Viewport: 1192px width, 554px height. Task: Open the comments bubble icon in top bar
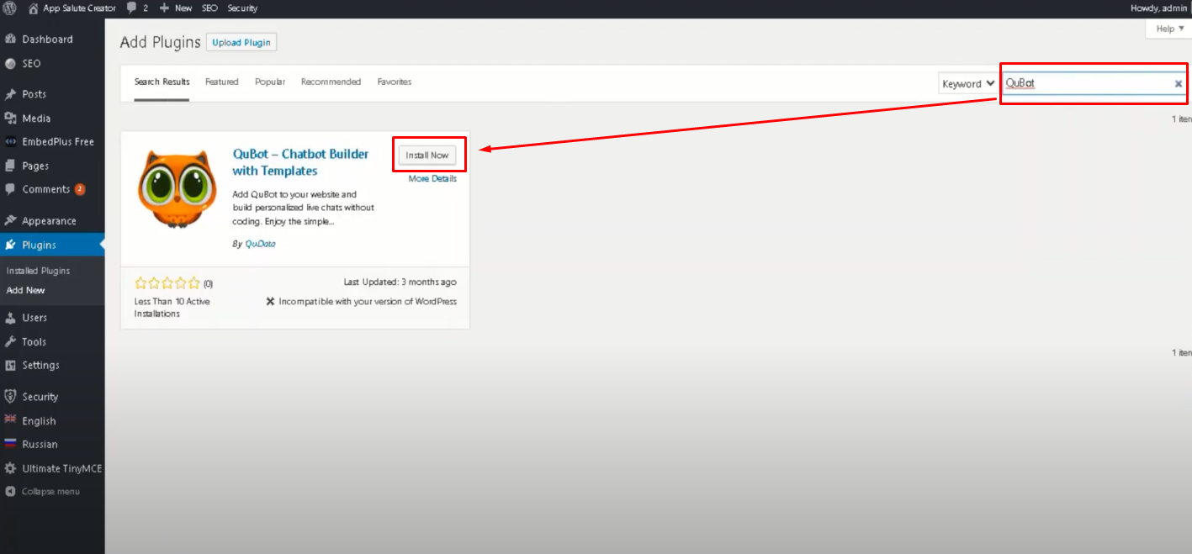(133, 8)
